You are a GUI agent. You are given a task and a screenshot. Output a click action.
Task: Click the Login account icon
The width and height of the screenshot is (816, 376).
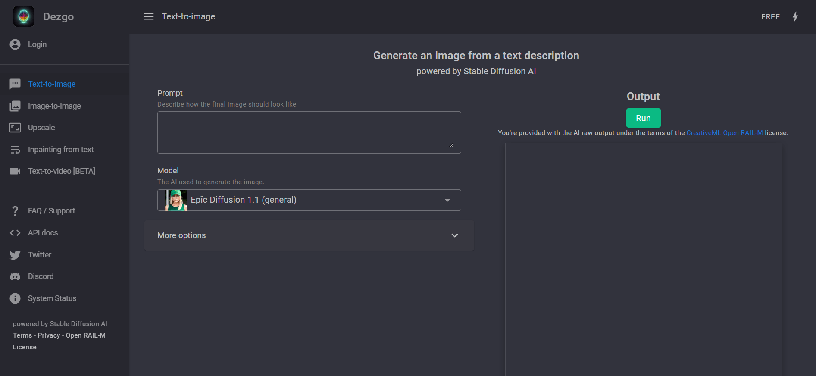point(15,44)
